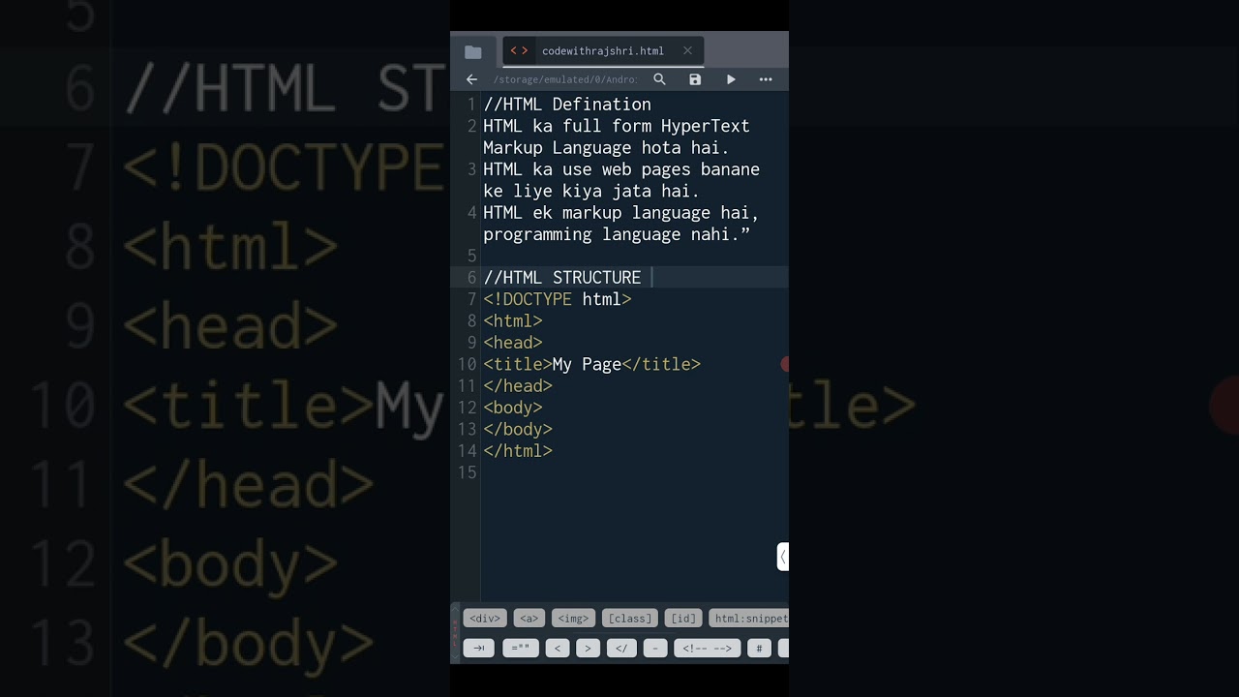This screenshot has height=697, width=1239.
Task: Run the code with the play icon
Action: (x=731, y=79)
